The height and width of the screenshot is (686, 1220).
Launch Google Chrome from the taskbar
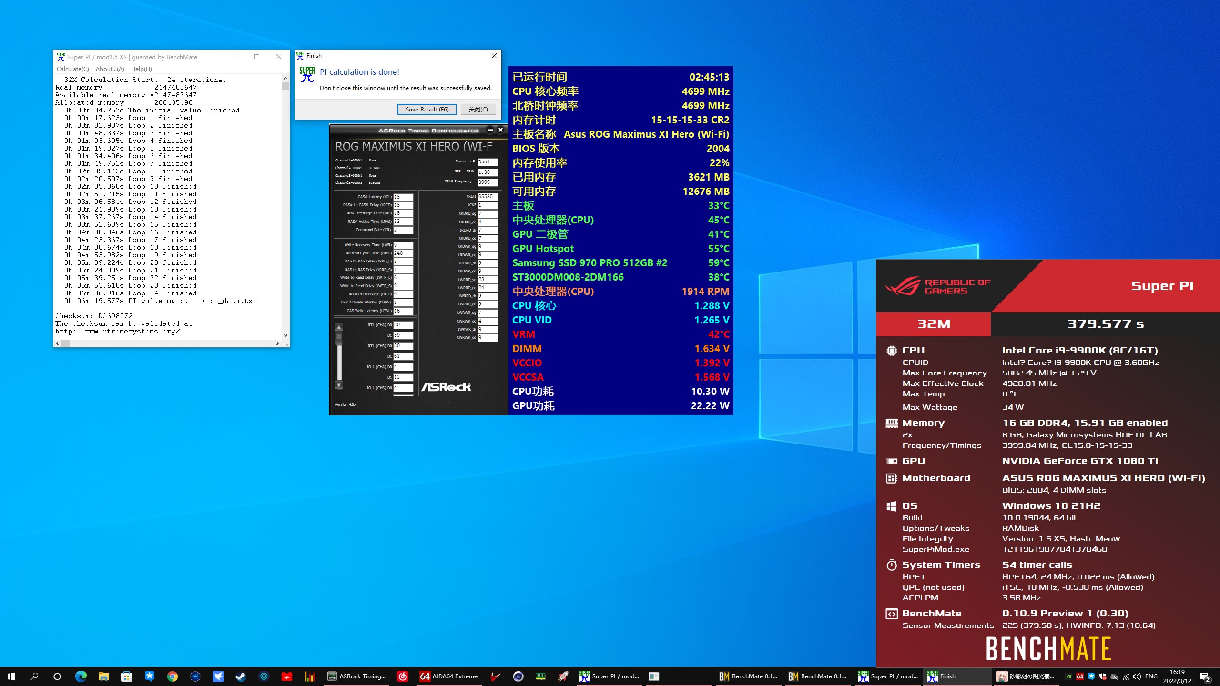coord(172,676)
